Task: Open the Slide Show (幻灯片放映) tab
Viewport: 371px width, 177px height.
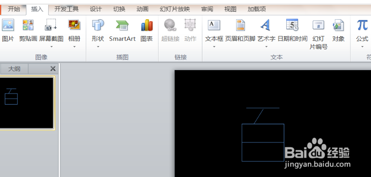Action: coord(175,9)
